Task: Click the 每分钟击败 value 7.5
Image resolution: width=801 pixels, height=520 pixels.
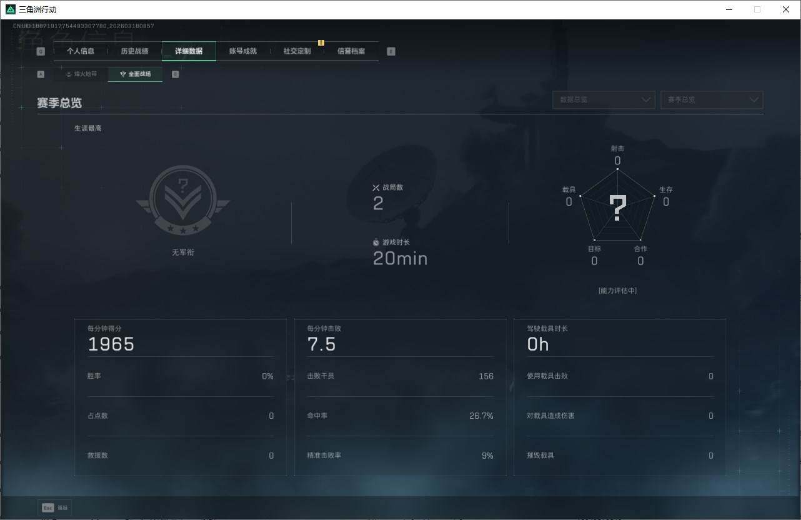Action: (x=322, y=344)
